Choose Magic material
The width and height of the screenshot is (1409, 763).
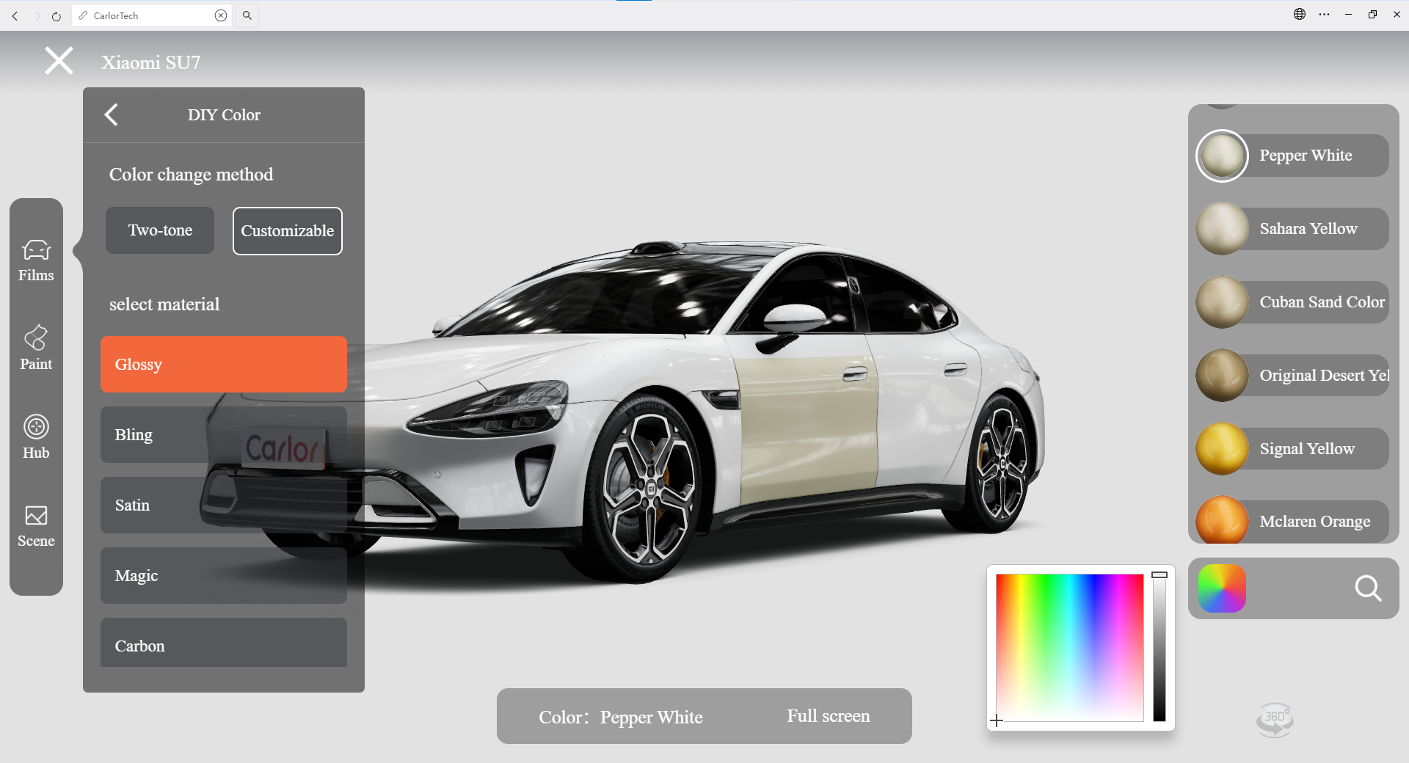pos(224,575)
